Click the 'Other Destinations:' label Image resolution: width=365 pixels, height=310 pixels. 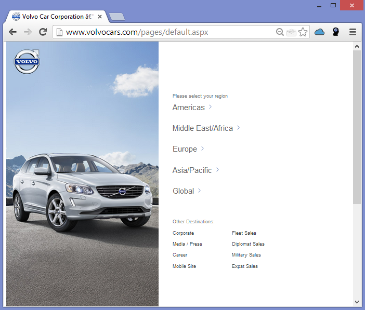click(x=193, y=222)
